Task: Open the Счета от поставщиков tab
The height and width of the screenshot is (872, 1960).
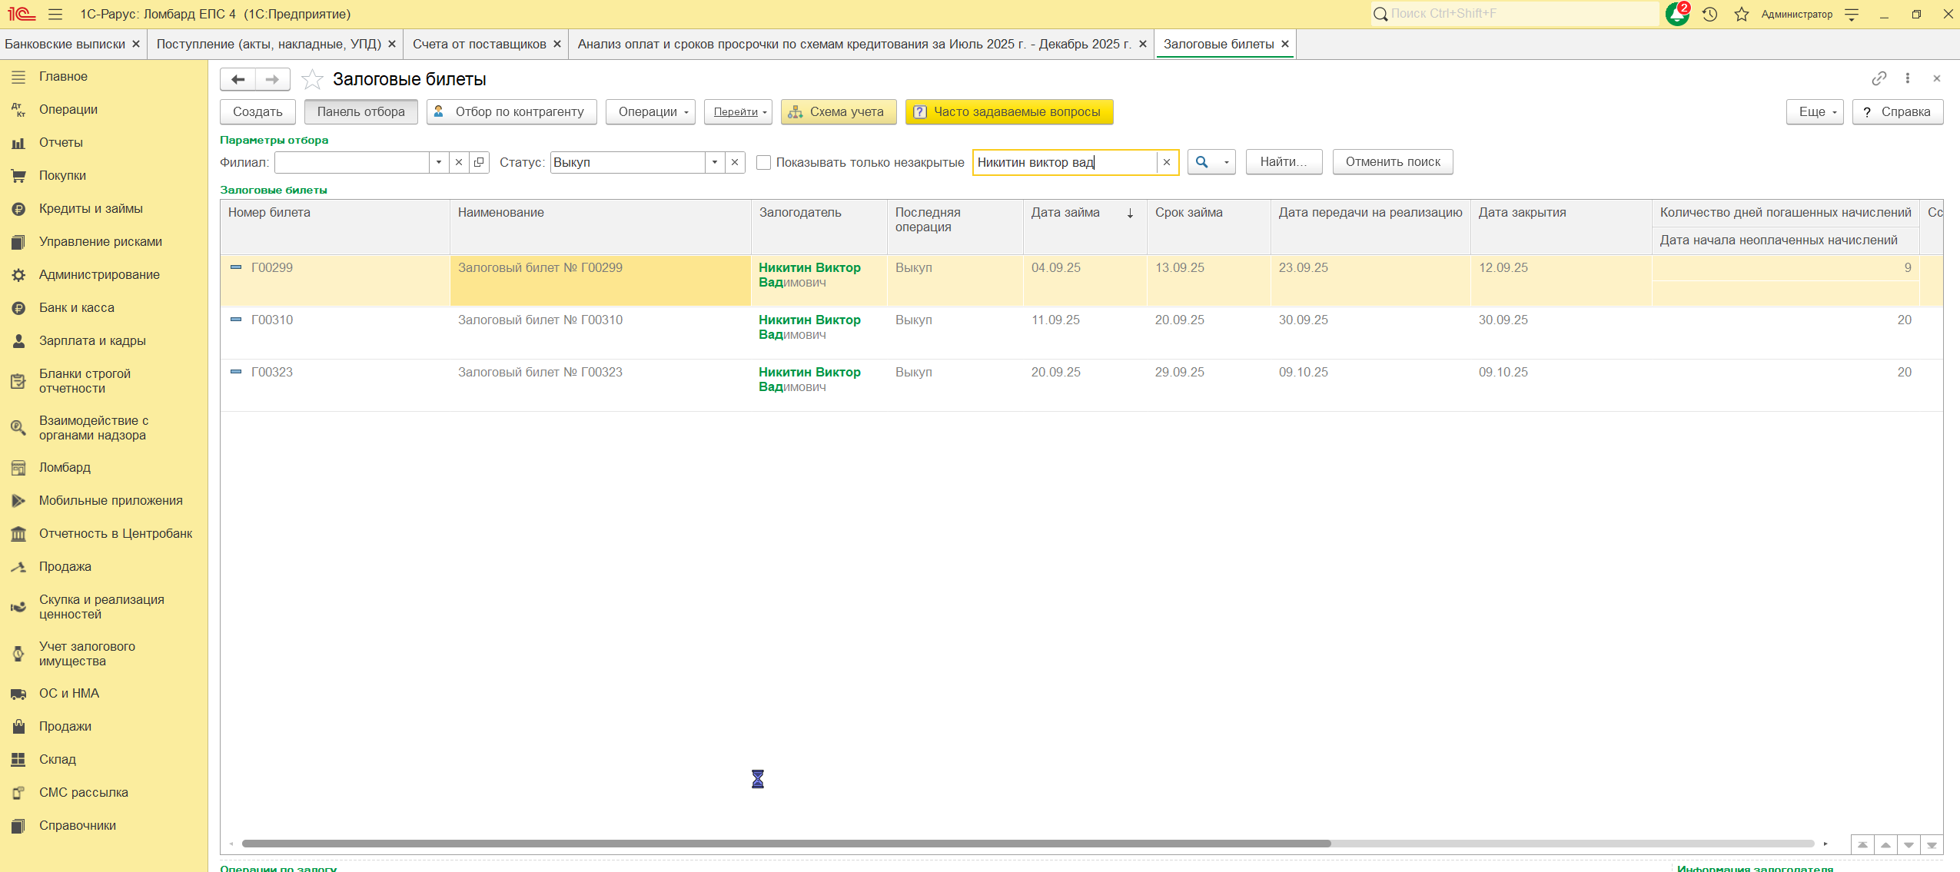Action: (479, 45)
